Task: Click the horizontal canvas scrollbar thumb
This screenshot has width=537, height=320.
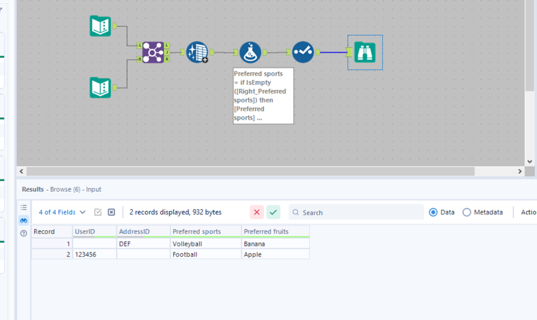Action: tap(250, 172)
